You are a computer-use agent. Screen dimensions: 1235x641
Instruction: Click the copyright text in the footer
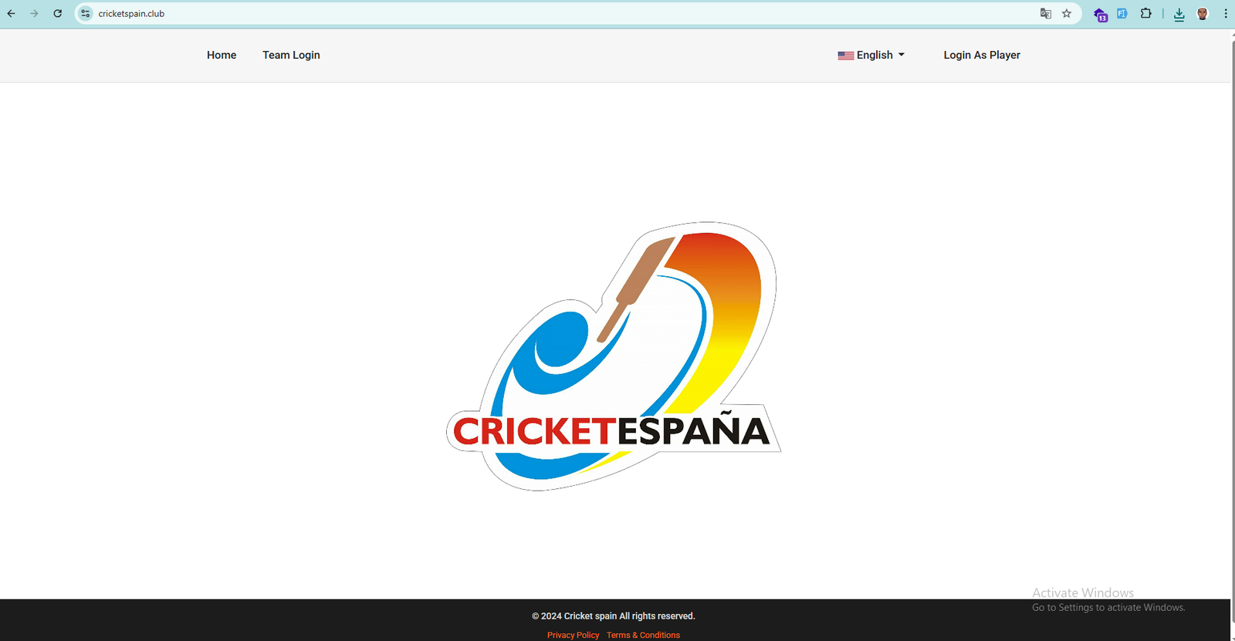[614, 616]
